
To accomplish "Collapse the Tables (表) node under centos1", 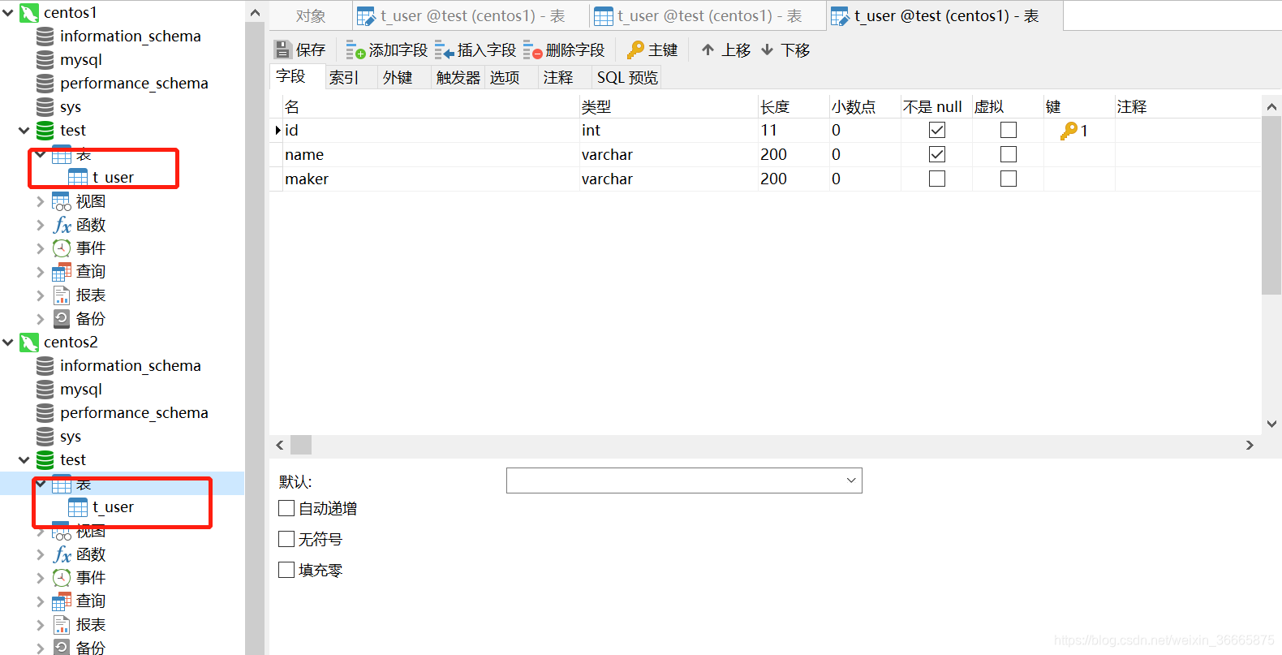I will tap(41, 153).
